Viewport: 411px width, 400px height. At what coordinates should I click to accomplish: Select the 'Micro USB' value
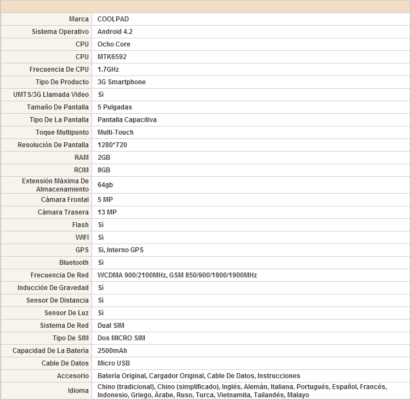(x=114, y=363)
